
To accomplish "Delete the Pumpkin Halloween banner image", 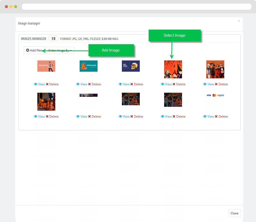I will [x=94, y=84].
